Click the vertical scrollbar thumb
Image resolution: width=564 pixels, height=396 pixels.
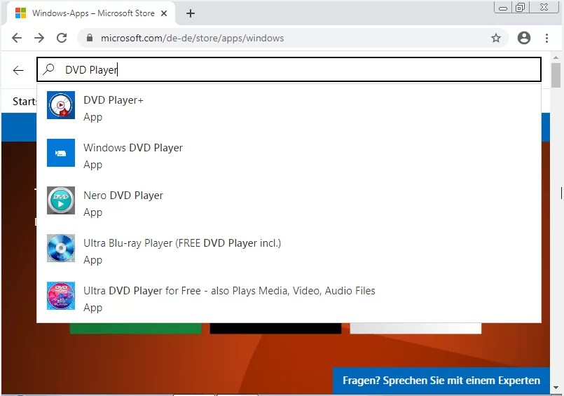pos(556,75)
